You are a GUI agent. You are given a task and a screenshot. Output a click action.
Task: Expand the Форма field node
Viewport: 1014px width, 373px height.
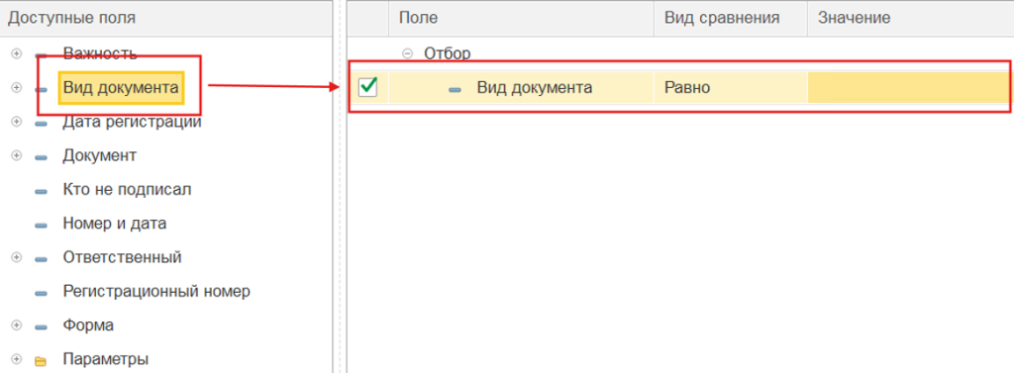[17, 326]
